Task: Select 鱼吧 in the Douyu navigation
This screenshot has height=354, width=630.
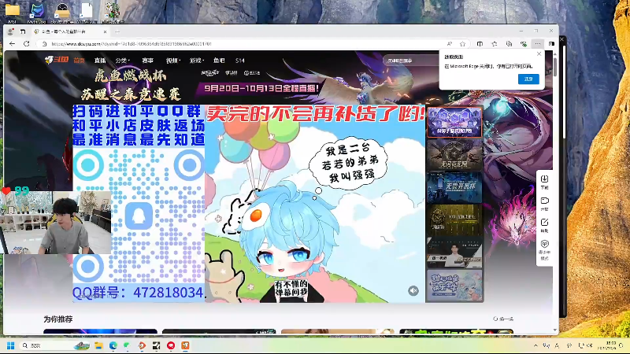Action: [x=219, y=61]
